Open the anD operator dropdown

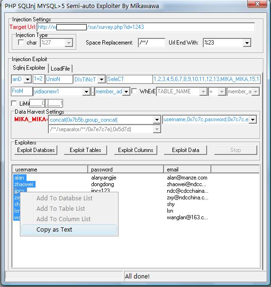[27, 79]
